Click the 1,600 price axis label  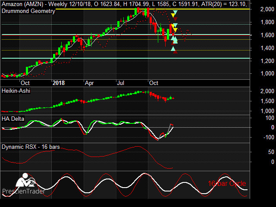(x=267, y=35)
